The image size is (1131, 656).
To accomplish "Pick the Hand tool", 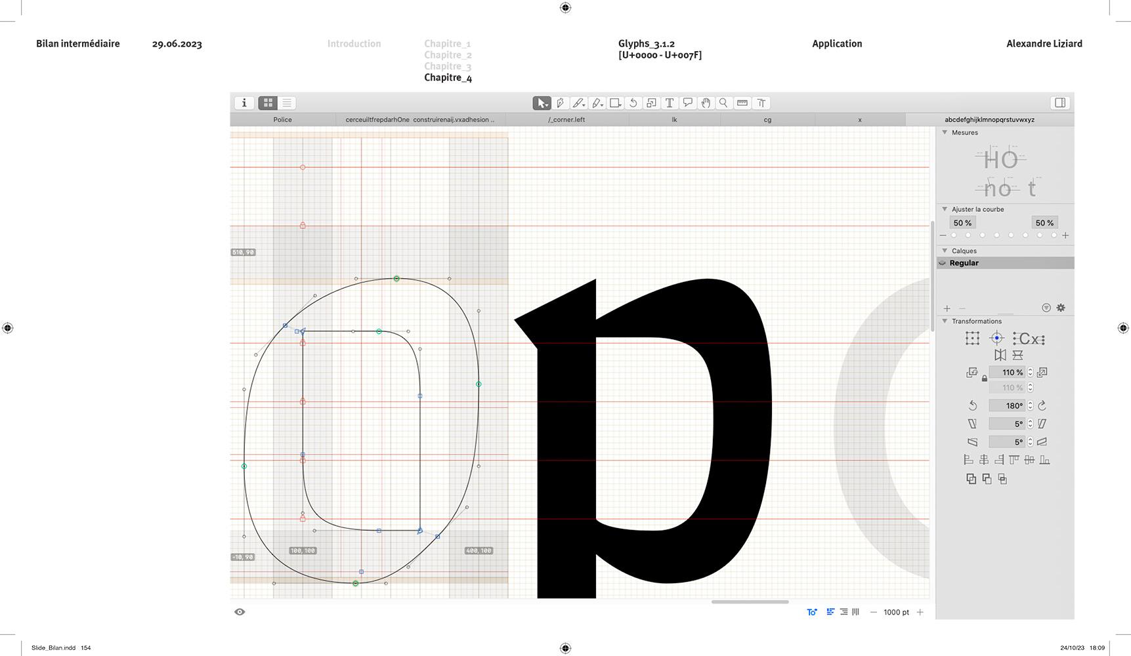I will click(x=706, y=103).
